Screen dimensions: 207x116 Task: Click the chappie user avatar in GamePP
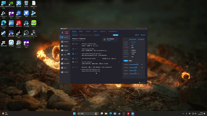coord(62,32)
